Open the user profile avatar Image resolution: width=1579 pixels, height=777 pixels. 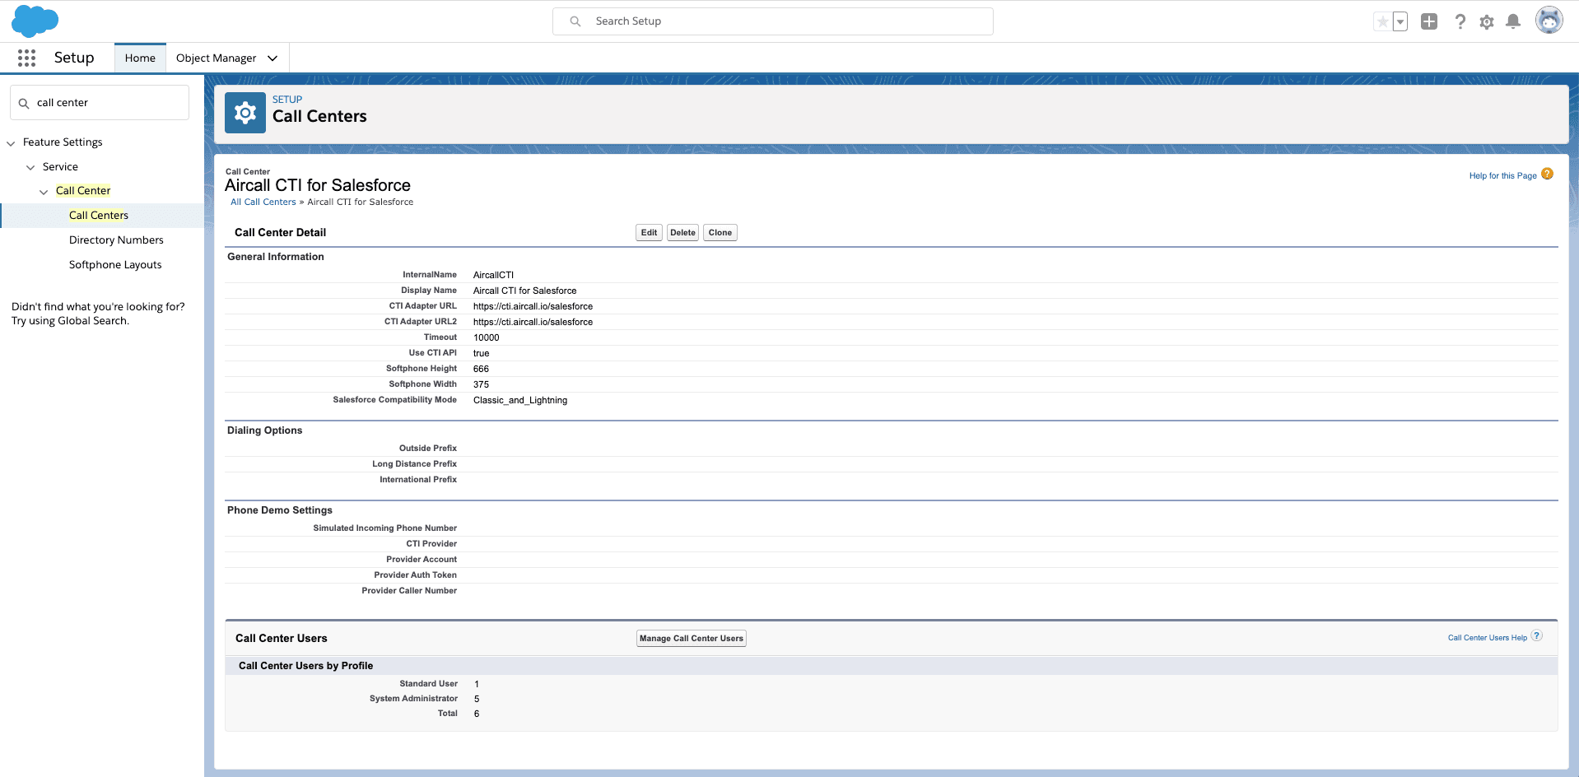click(x=1549, y=21)
